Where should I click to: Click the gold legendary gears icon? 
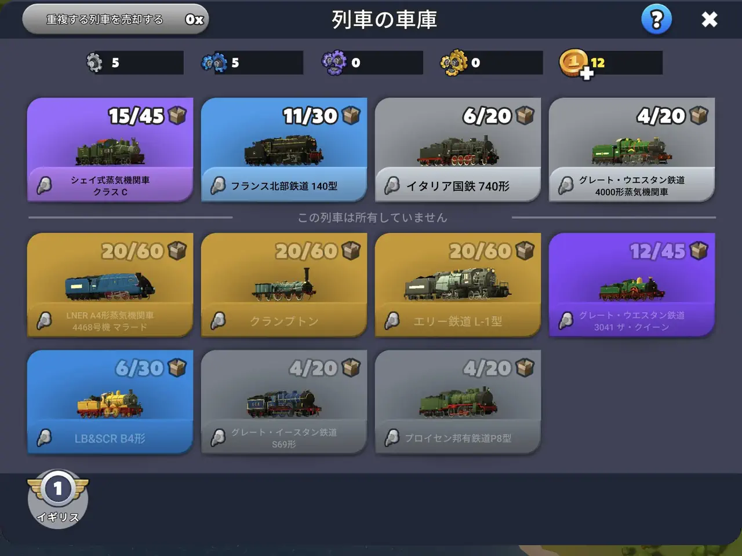454,63
